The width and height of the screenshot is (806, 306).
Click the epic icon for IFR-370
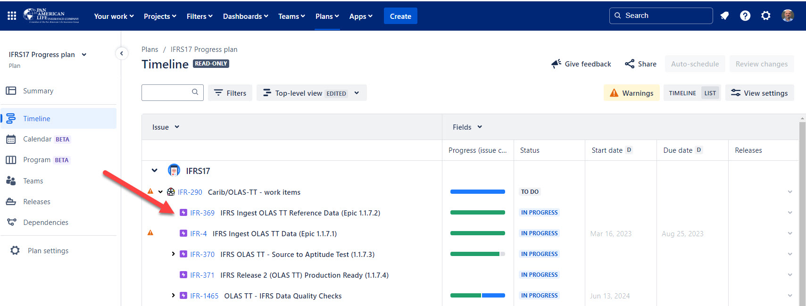tap(183, 254)
